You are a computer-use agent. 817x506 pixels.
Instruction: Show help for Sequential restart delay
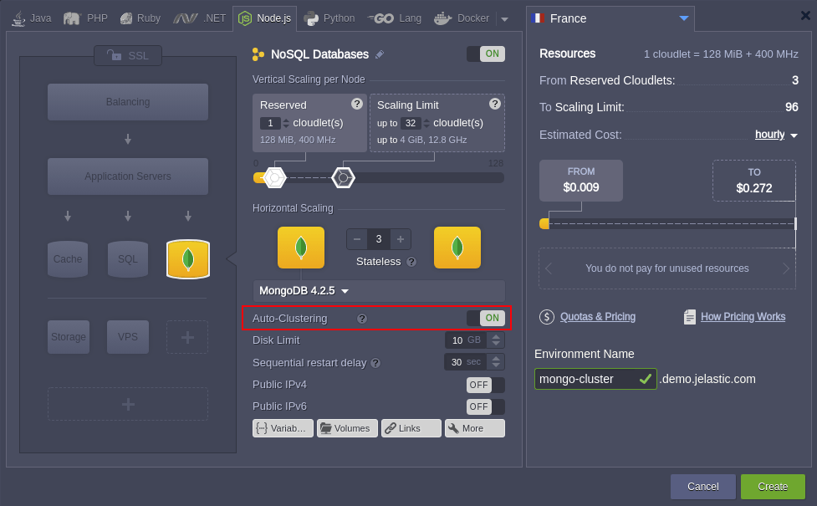pos(375,363)
